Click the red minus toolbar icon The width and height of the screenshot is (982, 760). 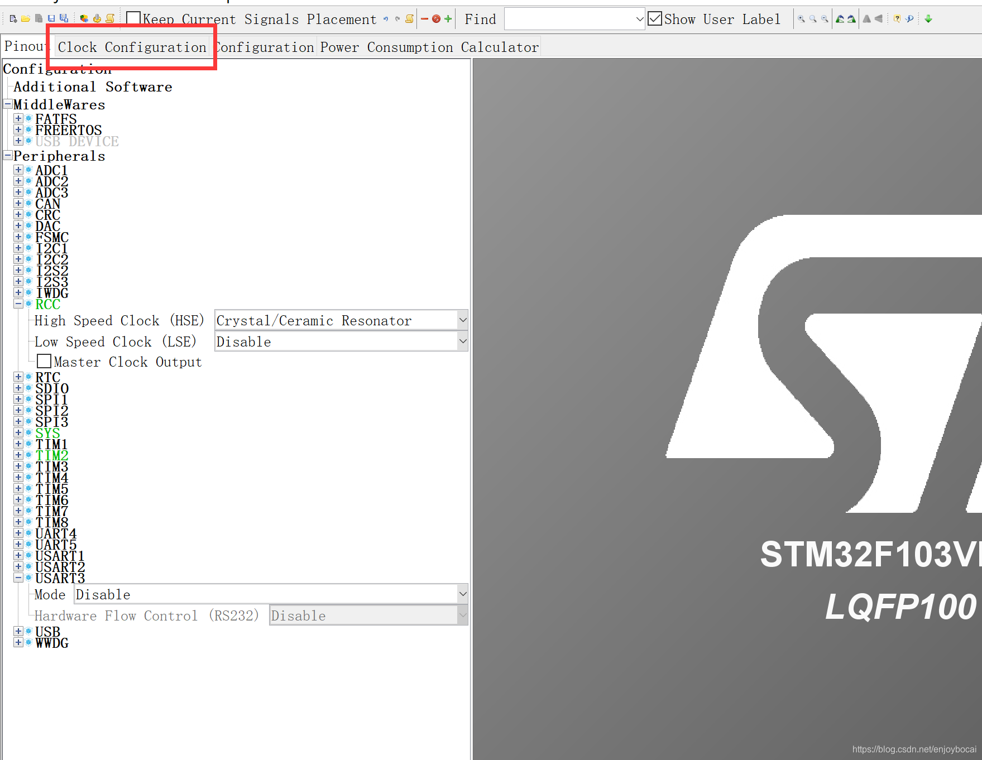click(424, 19)
